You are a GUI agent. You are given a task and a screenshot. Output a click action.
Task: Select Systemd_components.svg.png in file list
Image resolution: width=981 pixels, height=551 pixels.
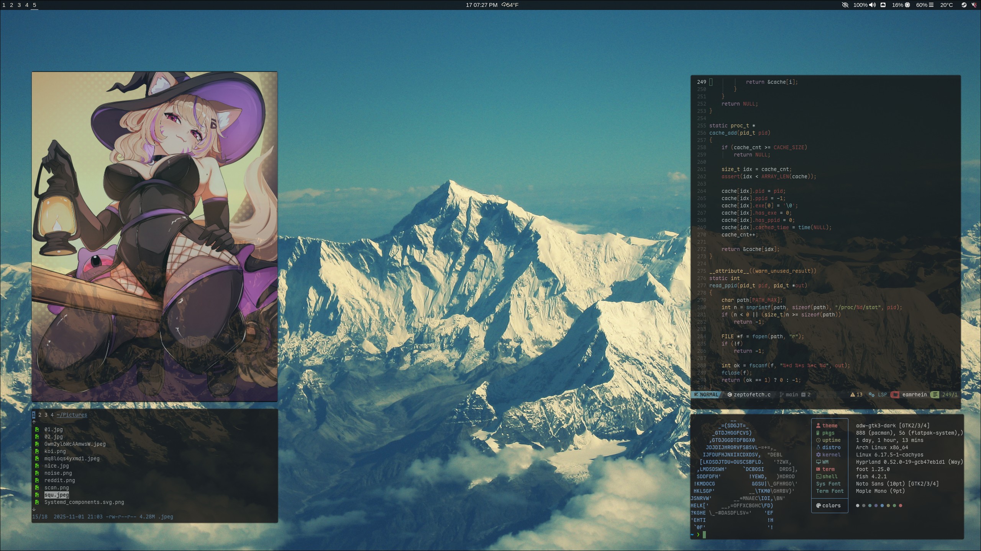(84, 502)
